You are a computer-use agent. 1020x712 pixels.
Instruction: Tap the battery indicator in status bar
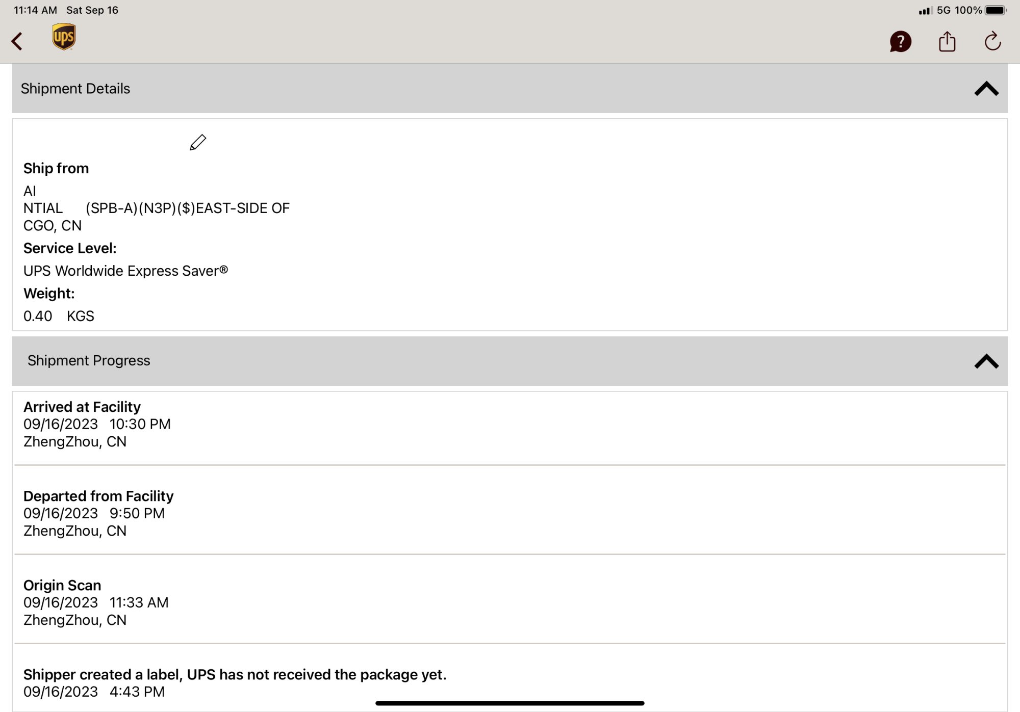pos(996,10)
